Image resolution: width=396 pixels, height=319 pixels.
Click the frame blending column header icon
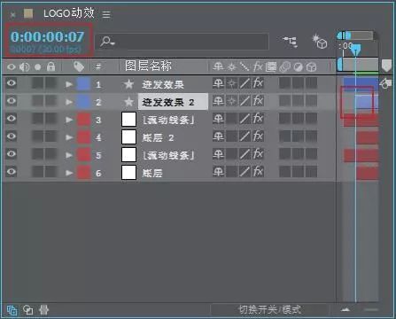point(271,66)
